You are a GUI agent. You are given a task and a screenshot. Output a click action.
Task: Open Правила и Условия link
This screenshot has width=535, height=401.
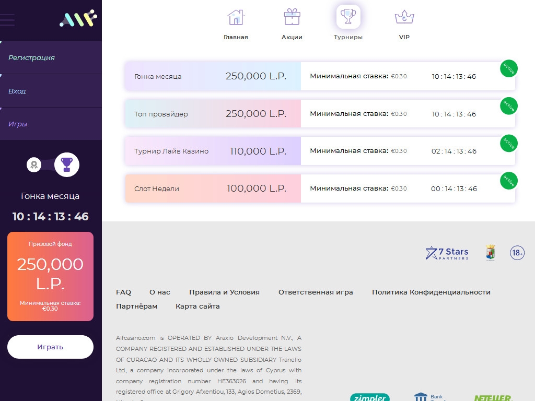tap(224, 292)
